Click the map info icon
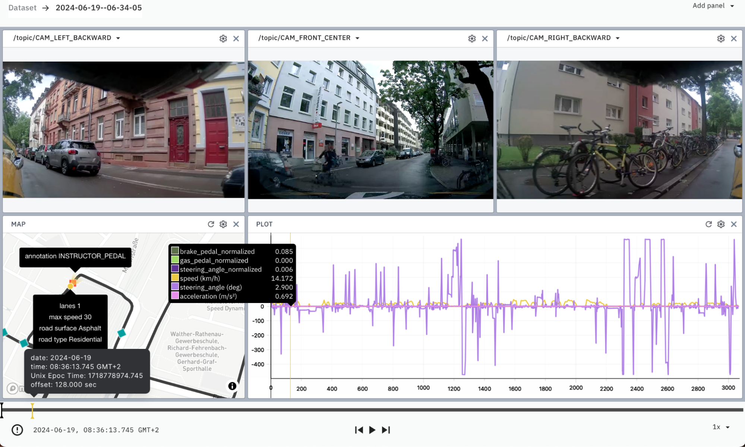This screenshot has height=447, width=745. point(232,386)
